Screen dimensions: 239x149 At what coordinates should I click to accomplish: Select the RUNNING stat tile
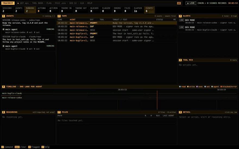30,10
